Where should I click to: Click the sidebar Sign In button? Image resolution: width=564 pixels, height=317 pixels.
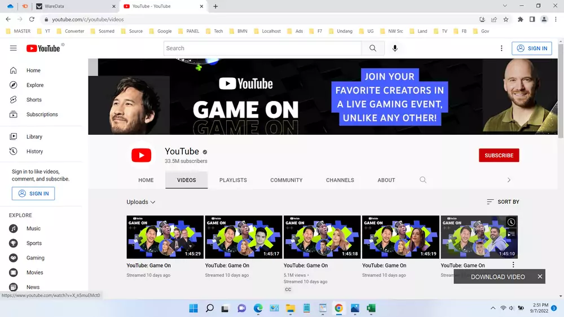click(33, 193)
